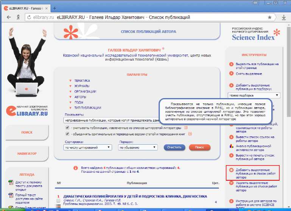This screenshot has height=211, width=291.
Task: Click help icon beside cited literature checkbox
Action: click(x=186, y=128)
